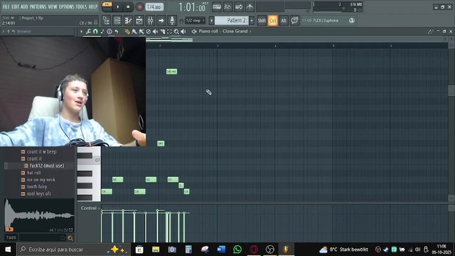Toggle the Ctrl modifier button
The width and height of the screenshot is (455, 256).
[x=273, y=21]
